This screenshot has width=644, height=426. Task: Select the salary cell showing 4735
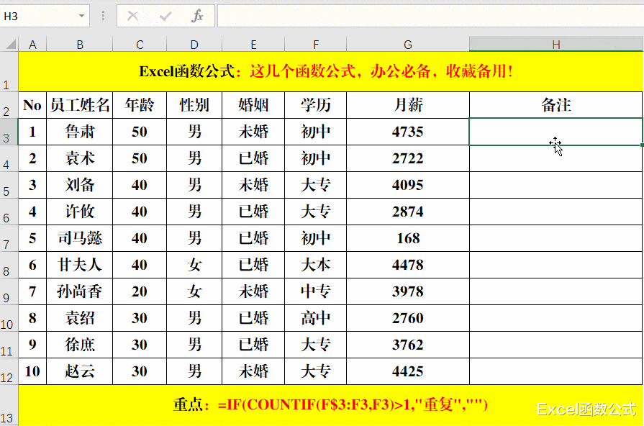click(408, 132)
